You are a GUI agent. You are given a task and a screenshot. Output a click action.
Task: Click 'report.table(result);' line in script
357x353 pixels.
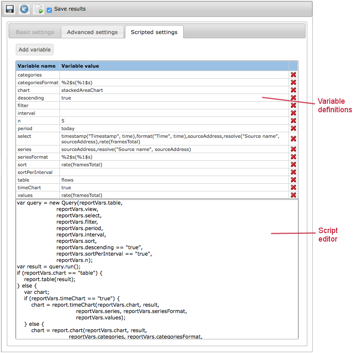50,279
